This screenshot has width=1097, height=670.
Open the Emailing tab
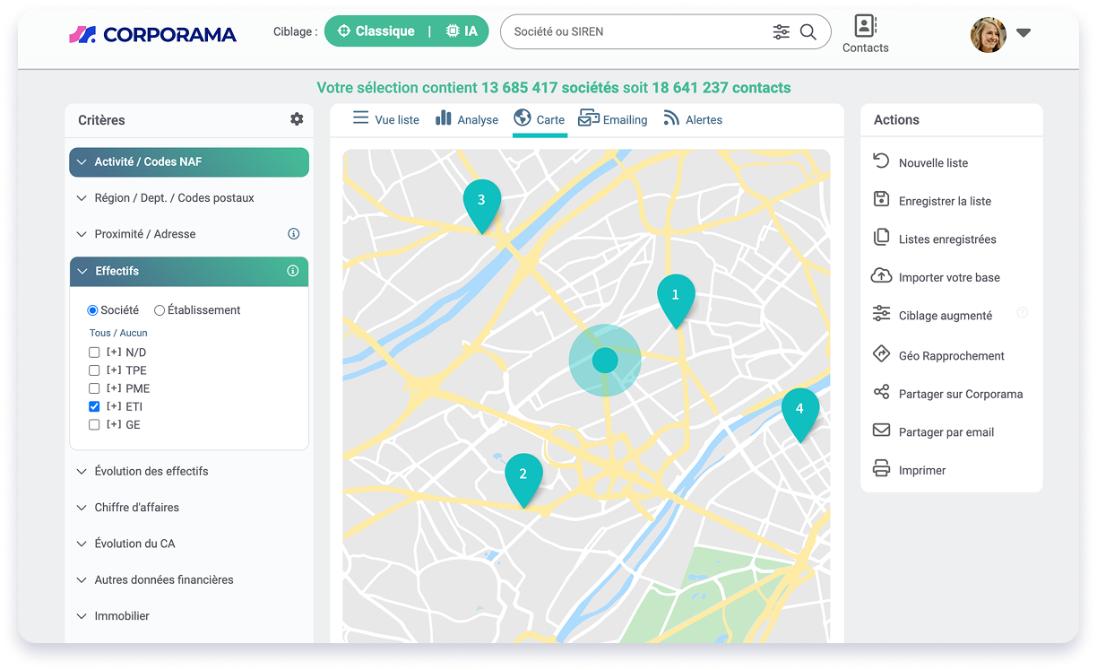pyautogui.click(x=622, y=119)
